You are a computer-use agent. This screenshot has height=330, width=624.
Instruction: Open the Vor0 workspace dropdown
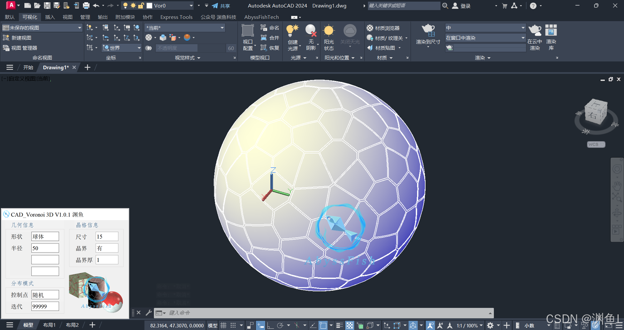(191, 5)
